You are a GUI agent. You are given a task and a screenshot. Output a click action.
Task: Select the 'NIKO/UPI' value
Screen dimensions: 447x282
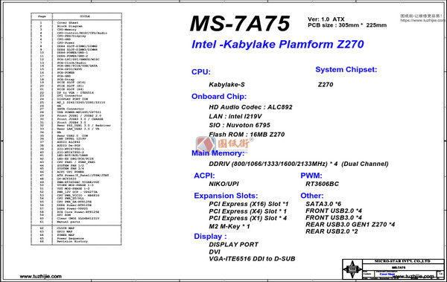tap(223, 184)
